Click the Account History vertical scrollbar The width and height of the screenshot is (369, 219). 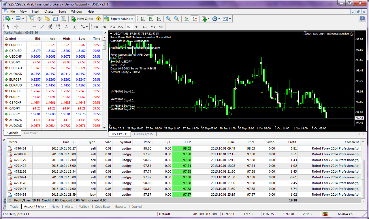tap(363, 171)
